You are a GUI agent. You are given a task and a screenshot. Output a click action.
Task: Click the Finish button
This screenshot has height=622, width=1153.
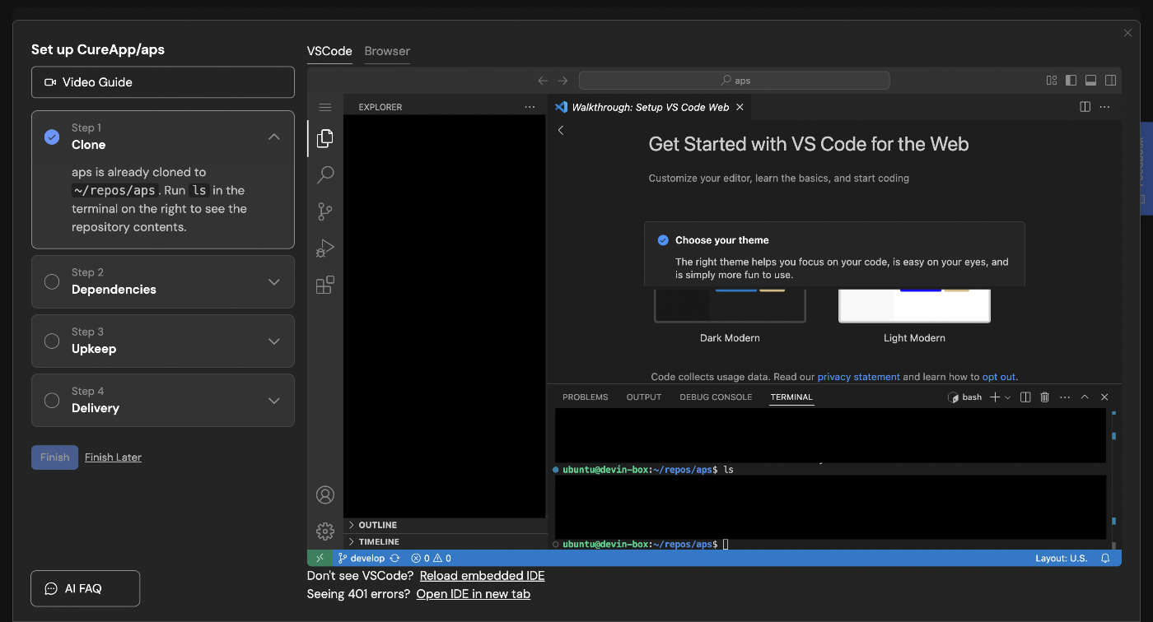[x=54, y=457]
